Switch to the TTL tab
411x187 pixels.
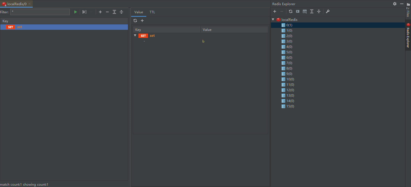pos(152,12)
